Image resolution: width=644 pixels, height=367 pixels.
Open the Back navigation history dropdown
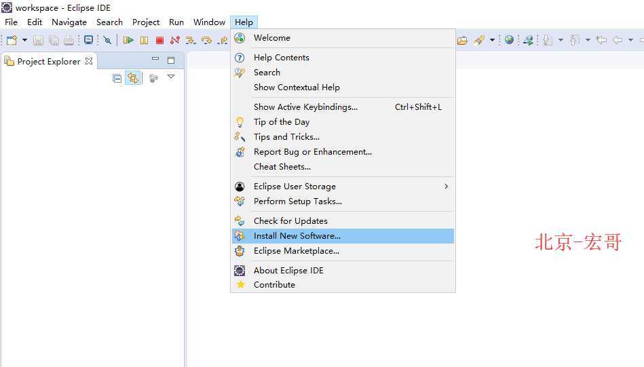point(630,40)
